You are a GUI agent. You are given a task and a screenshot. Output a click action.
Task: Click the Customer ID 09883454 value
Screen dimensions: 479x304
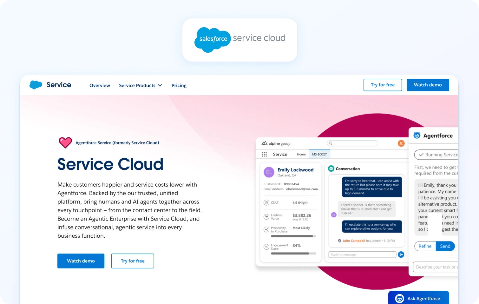click(x=291, y=184)
